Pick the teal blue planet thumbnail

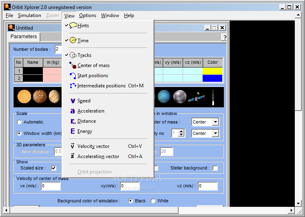point(164,96)
